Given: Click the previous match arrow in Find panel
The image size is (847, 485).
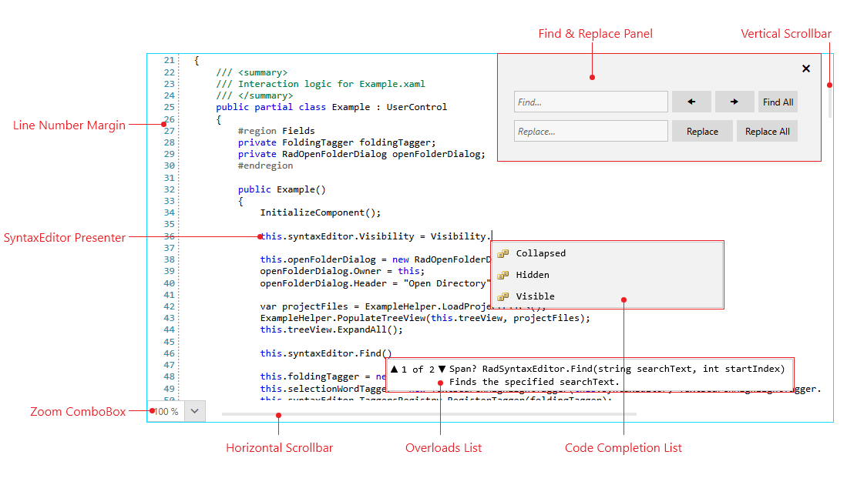Looking at the screenshot, I should (691, 101).
